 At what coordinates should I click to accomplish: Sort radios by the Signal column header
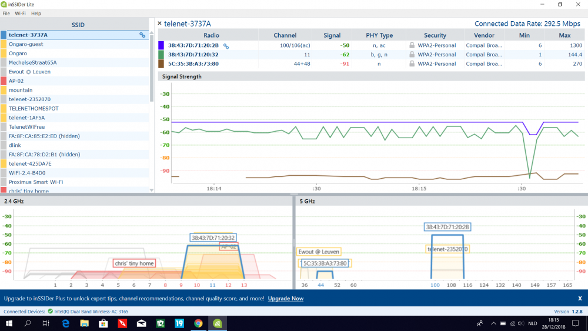pos(332,35)
